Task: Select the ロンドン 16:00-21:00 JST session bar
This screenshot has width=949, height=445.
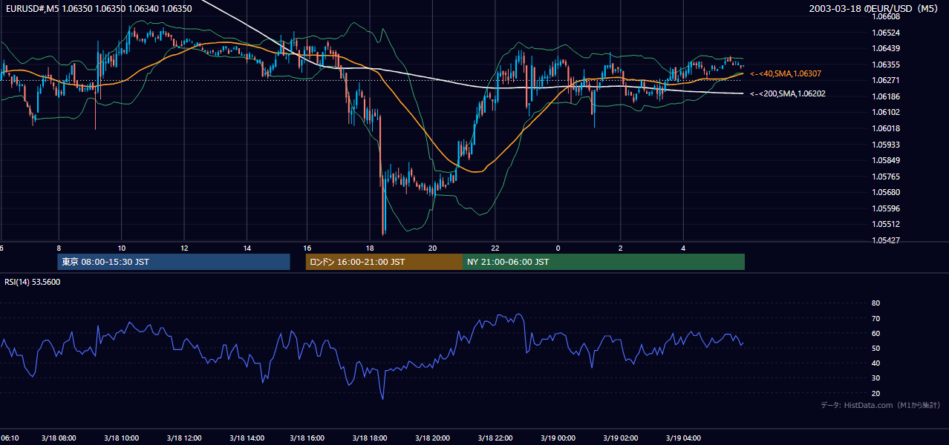Action: 384,262
